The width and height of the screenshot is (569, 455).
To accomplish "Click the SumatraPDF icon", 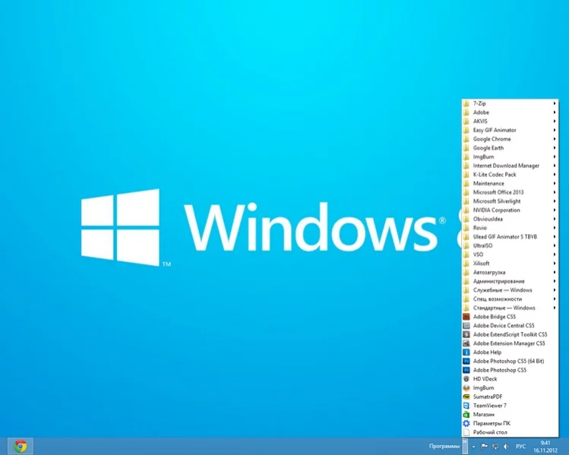I will (466, 397).
